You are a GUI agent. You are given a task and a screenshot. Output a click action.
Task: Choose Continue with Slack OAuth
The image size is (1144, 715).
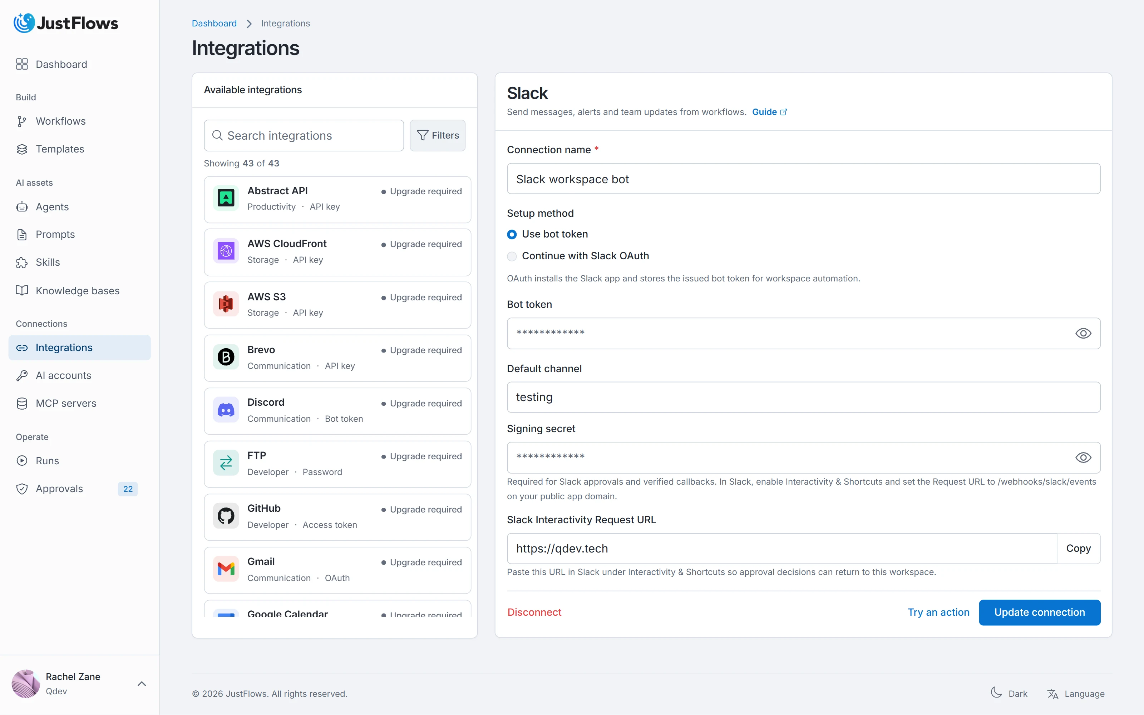pos(512,256)
